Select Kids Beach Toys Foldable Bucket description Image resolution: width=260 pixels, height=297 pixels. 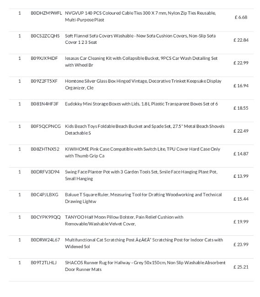[145, 130]
